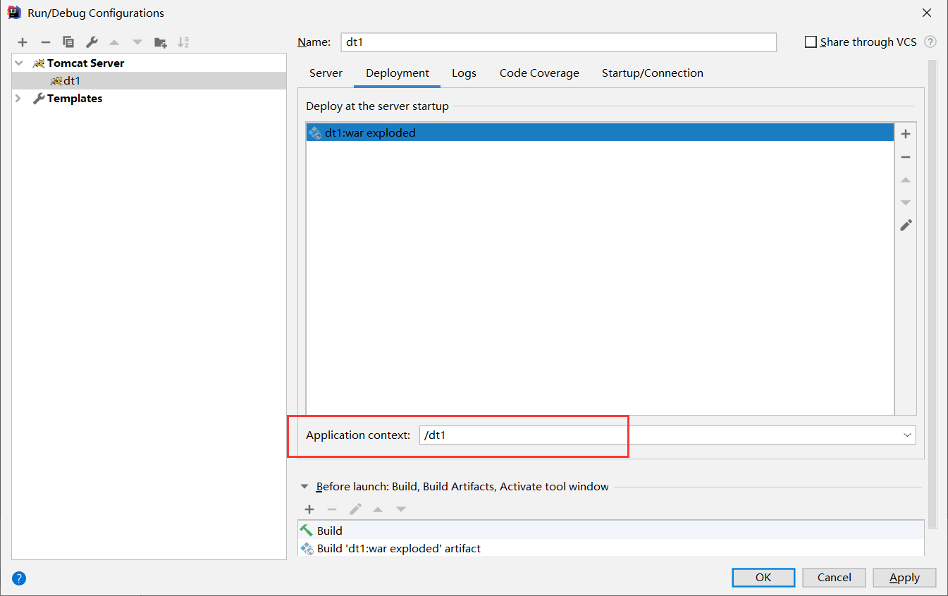Open Application context dropdown arrow
This screenshot has width=948, height=596.
point(907,435)
